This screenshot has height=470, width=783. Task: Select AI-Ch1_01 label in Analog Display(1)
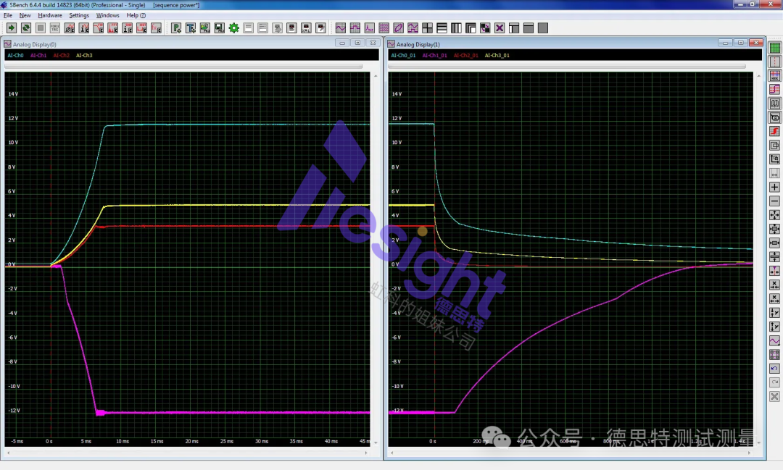[434, 55]
